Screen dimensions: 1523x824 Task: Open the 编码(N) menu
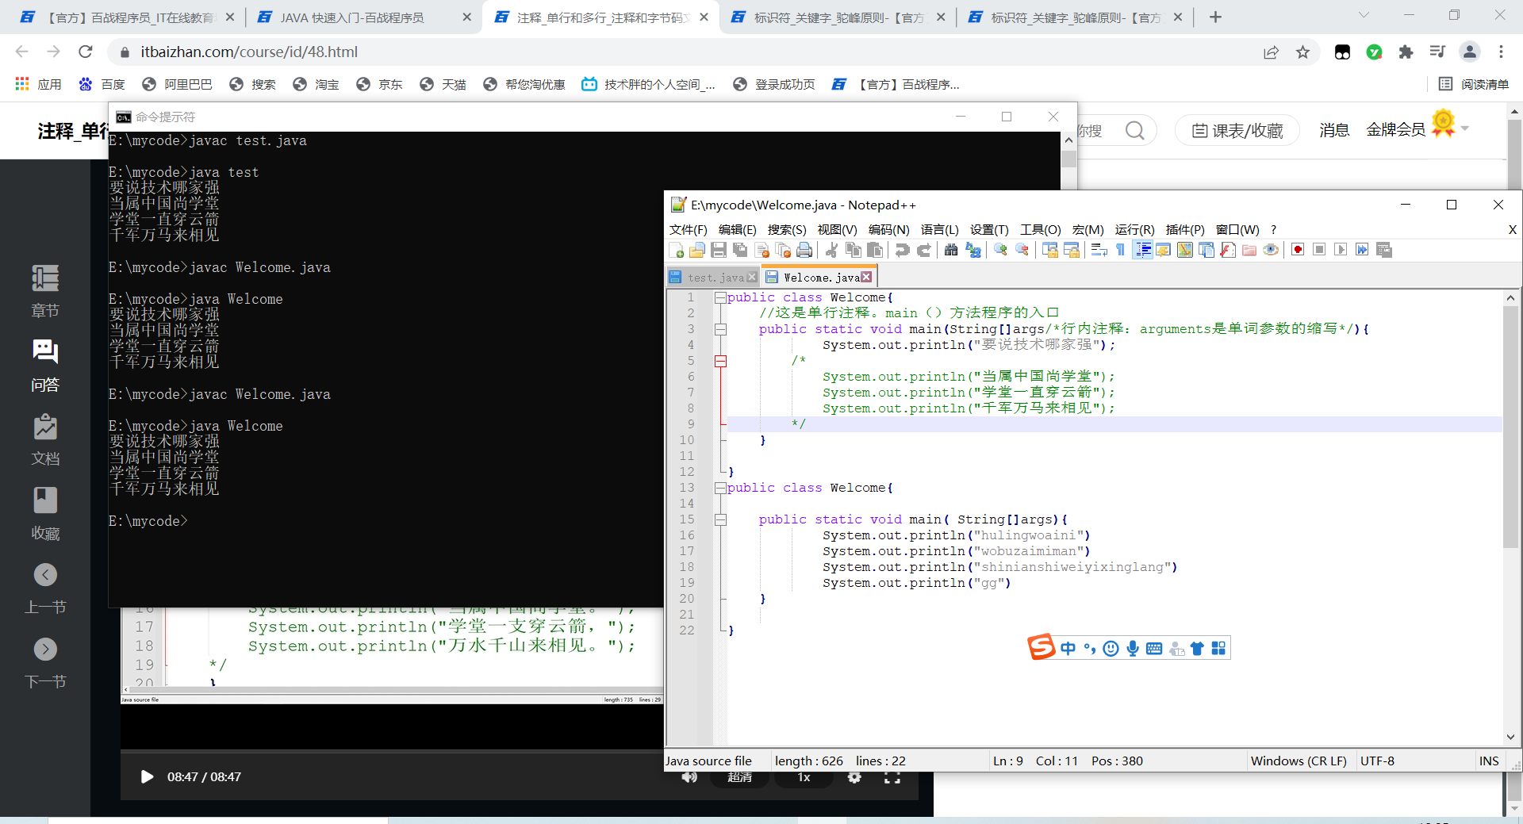[888, 229]
